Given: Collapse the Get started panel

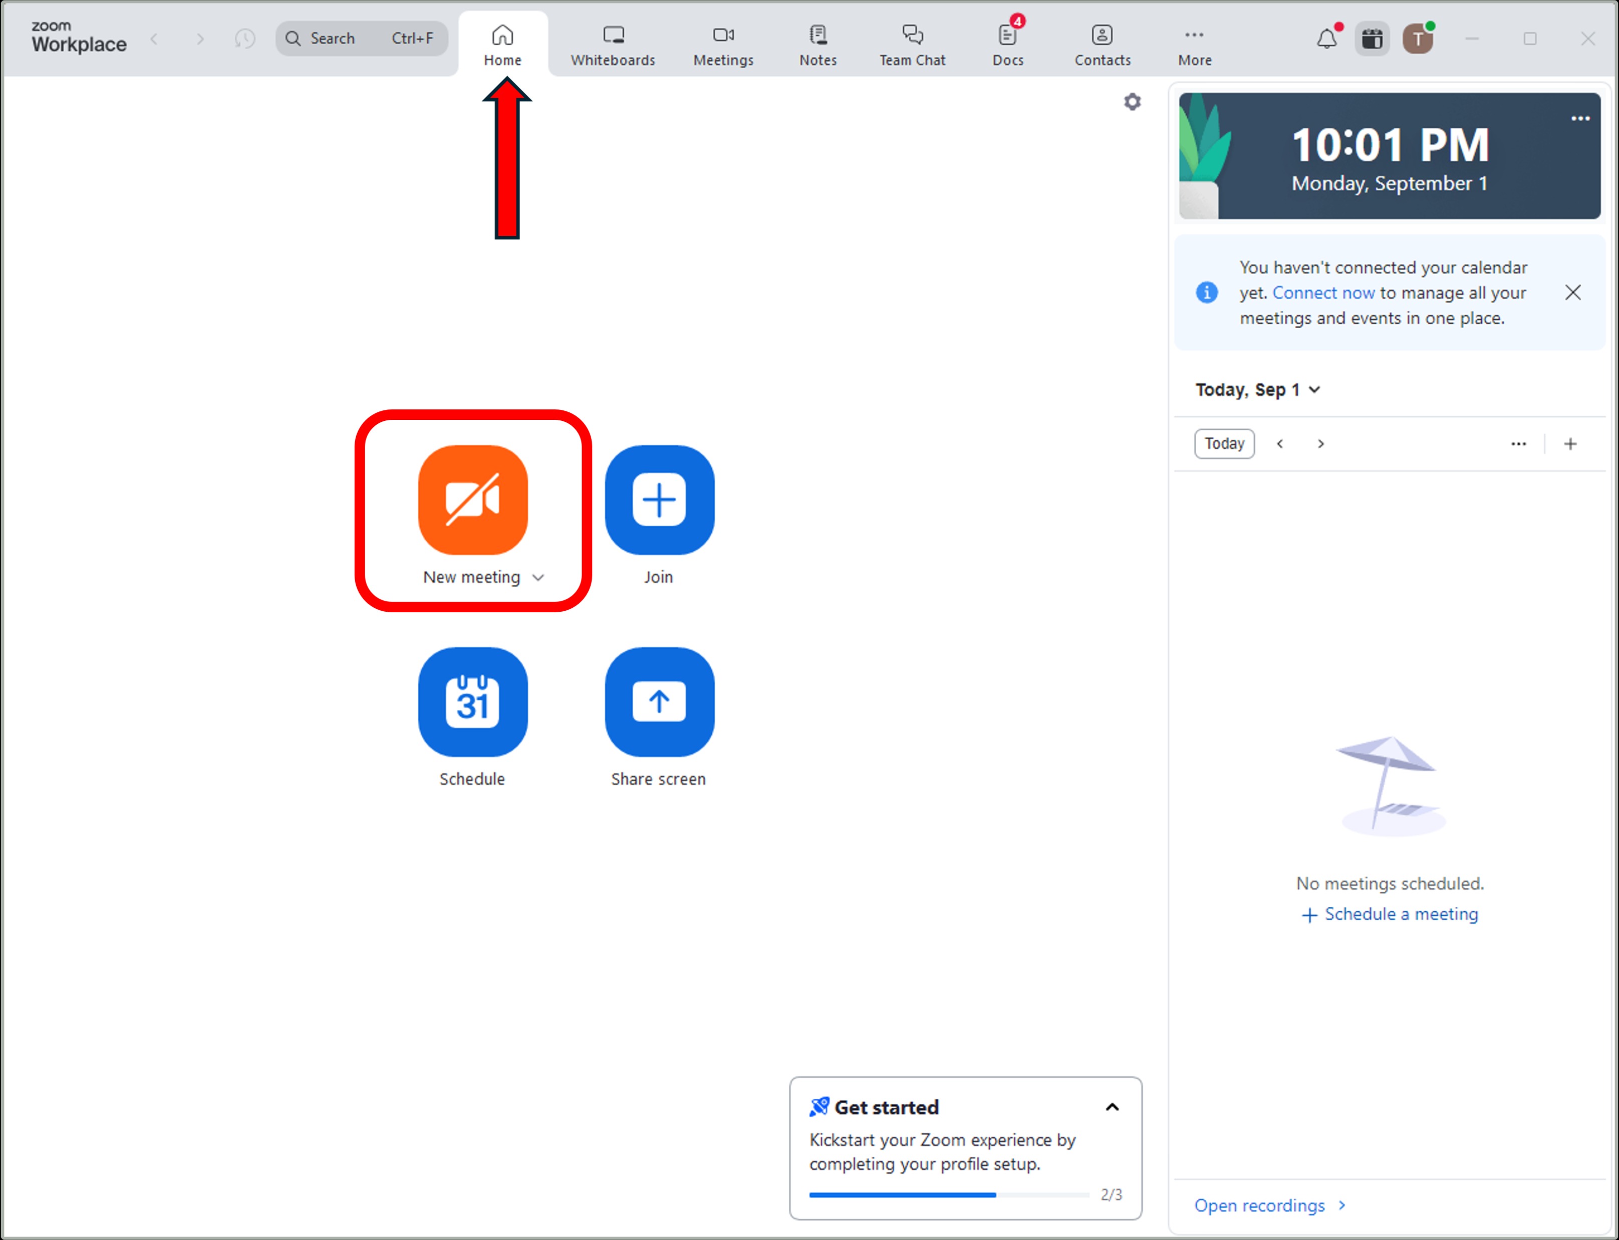Looking at the screenshot, I should 1112,1107.
